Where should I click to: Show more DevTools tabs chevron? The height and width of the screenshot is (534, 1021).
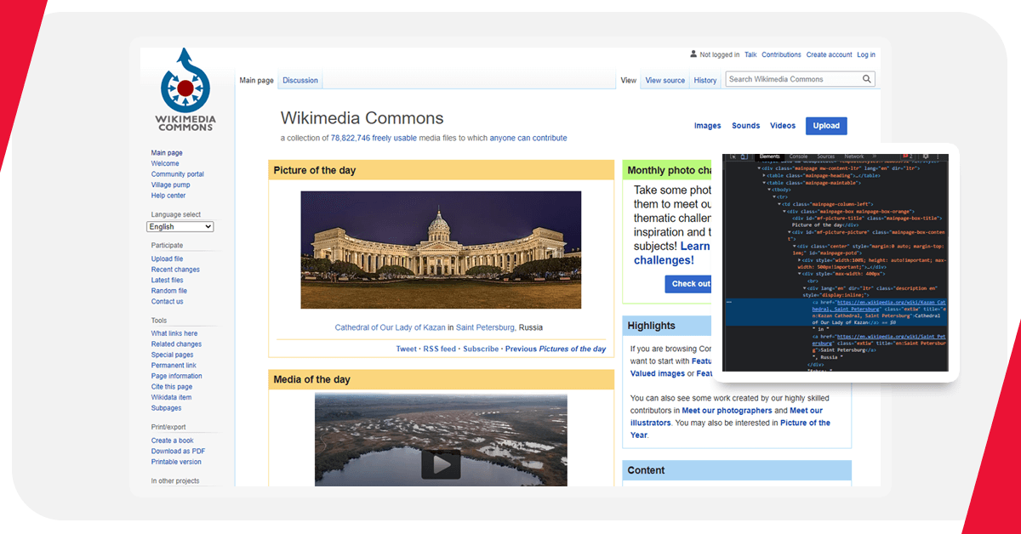click(875, 156)
